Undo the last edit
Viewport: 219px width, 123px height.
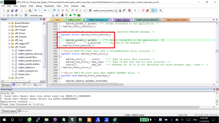[x=35, y=11]
